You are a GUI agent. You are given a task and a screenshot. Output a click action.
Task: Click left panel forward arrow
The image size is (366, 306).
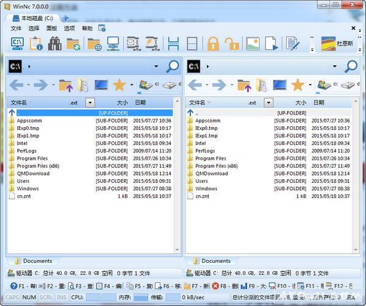pos(41,85)
